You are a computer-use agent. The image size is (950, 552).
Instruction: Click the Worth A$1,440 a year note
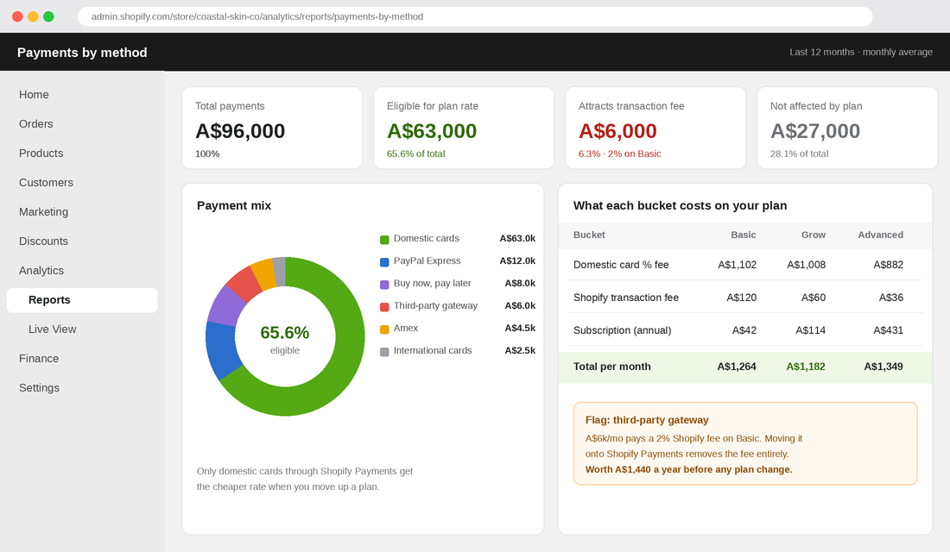click(x=689, y=470)
